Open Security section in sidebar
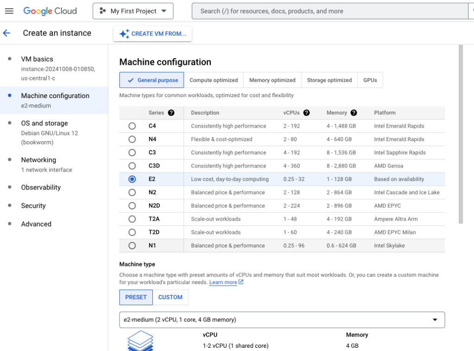 click(54, 206)
